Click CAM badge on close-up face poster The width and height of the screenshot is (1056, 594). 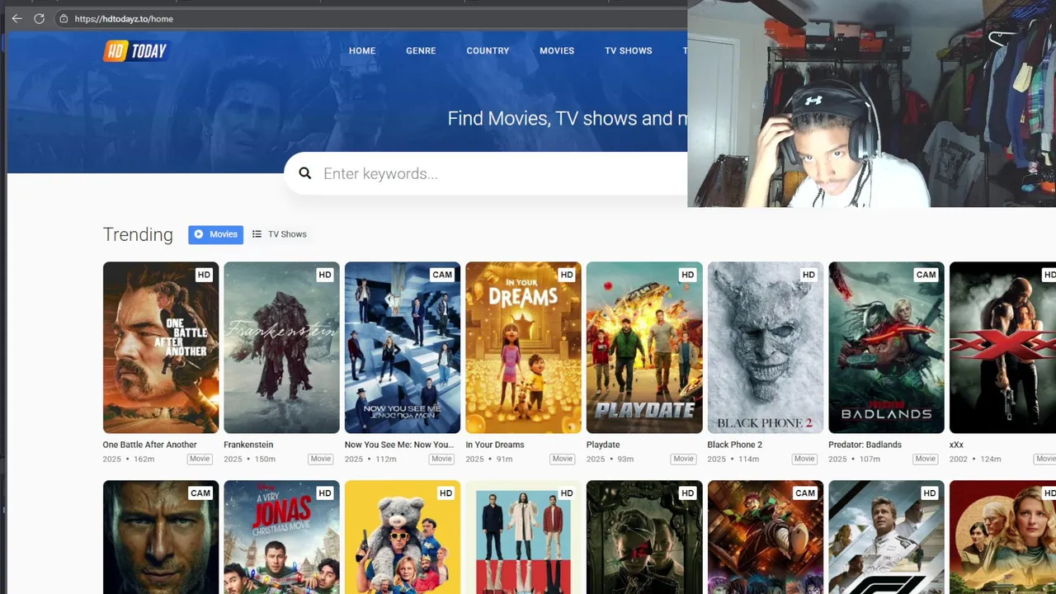tap(200, 493)
